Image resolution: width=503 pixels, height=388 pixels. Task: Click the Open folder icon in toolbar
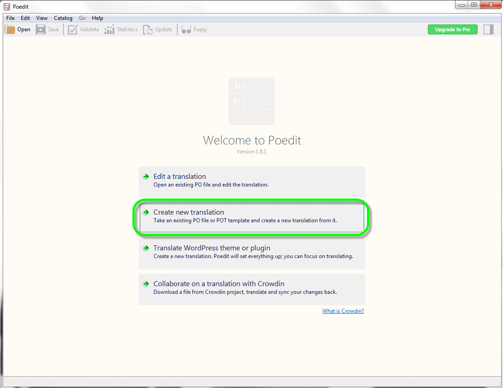(x=10, y=29)
